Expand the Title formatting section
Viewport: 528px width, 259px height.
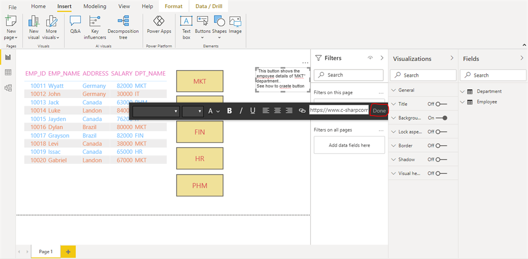tap(394, 105)
